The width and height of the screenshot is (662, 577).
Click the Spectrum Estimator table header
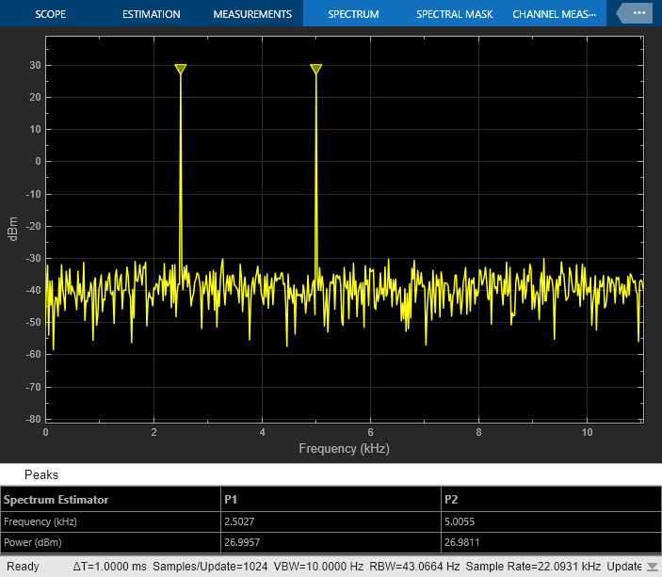point(57,500)
